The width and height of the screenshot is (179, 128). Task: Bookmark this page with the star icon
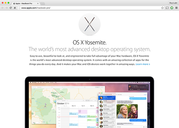click(162, 8)
